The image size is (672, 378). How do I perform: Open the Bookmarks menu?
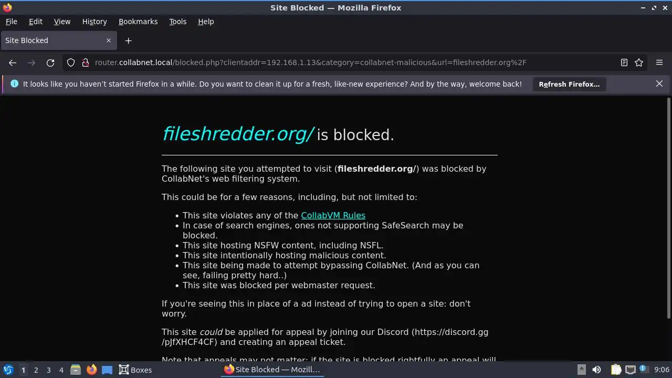click(138, 22)
